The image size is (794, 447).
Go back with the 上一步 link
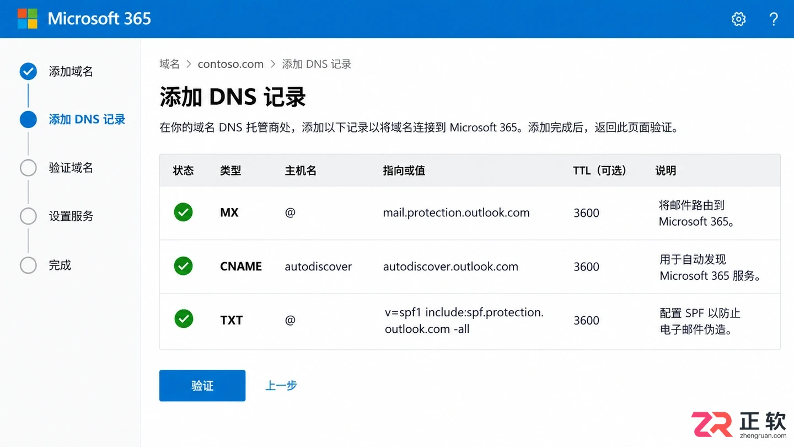[x=281, y=385]
